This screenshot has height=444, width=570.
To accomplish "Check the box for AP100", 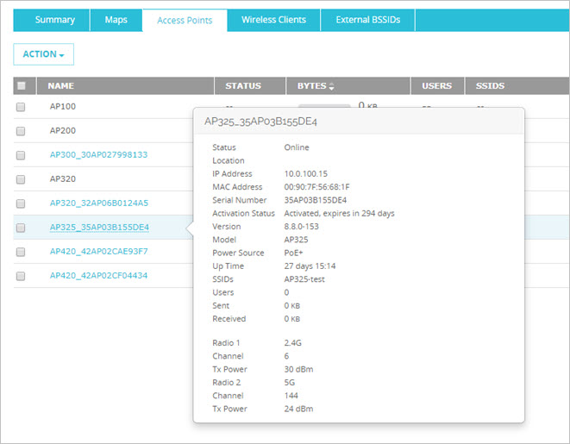I will [21, 107].
